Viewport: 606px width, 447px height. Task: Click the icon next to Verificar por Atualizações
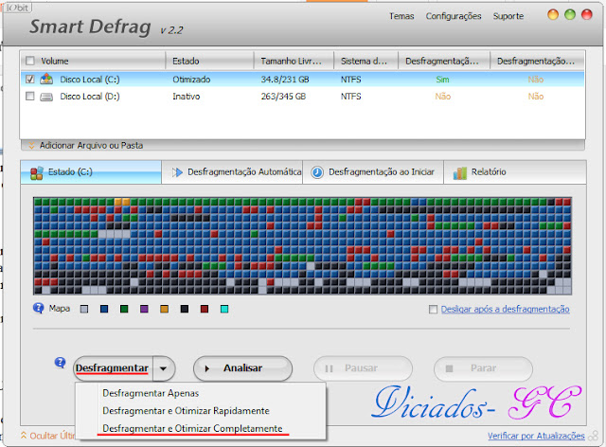(593, 436)
